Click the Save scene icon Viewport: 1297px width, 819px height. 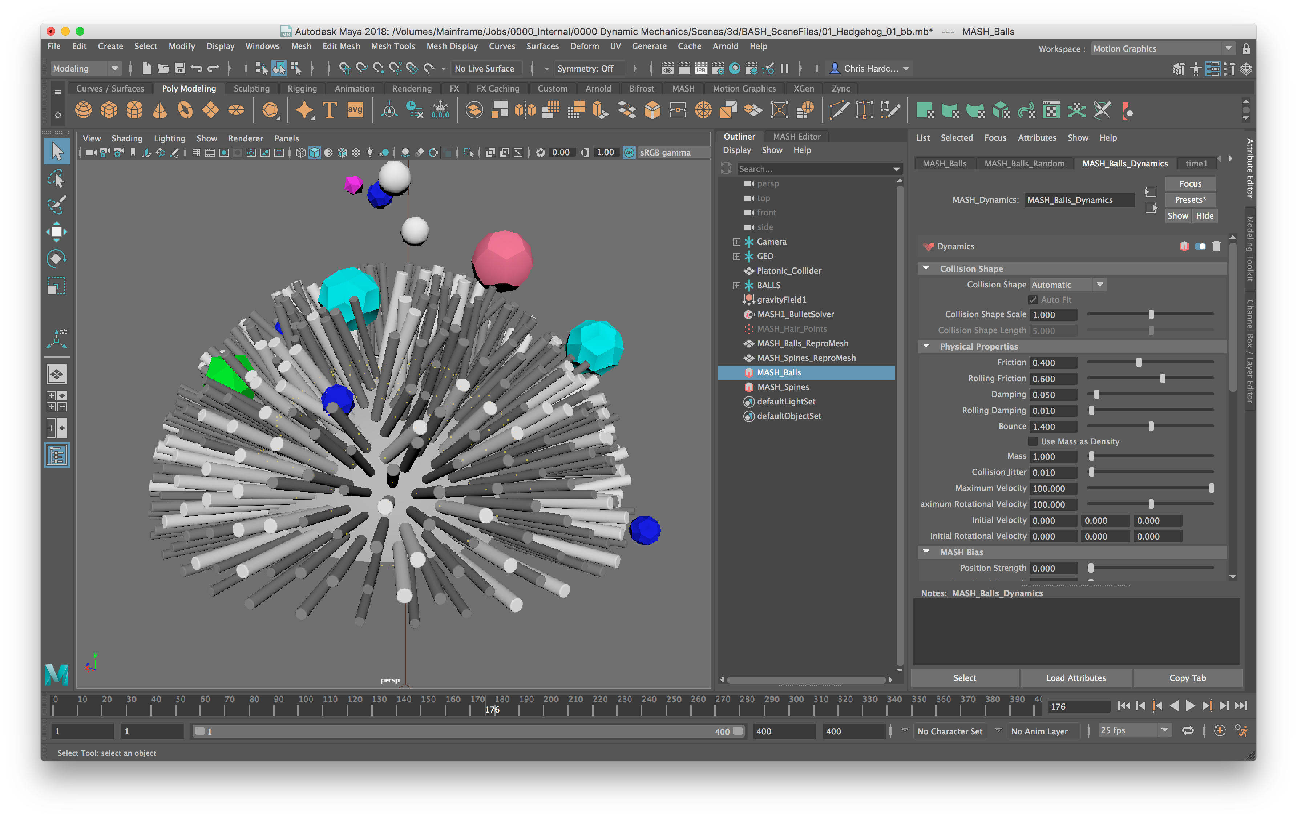[x=180, y=68]
